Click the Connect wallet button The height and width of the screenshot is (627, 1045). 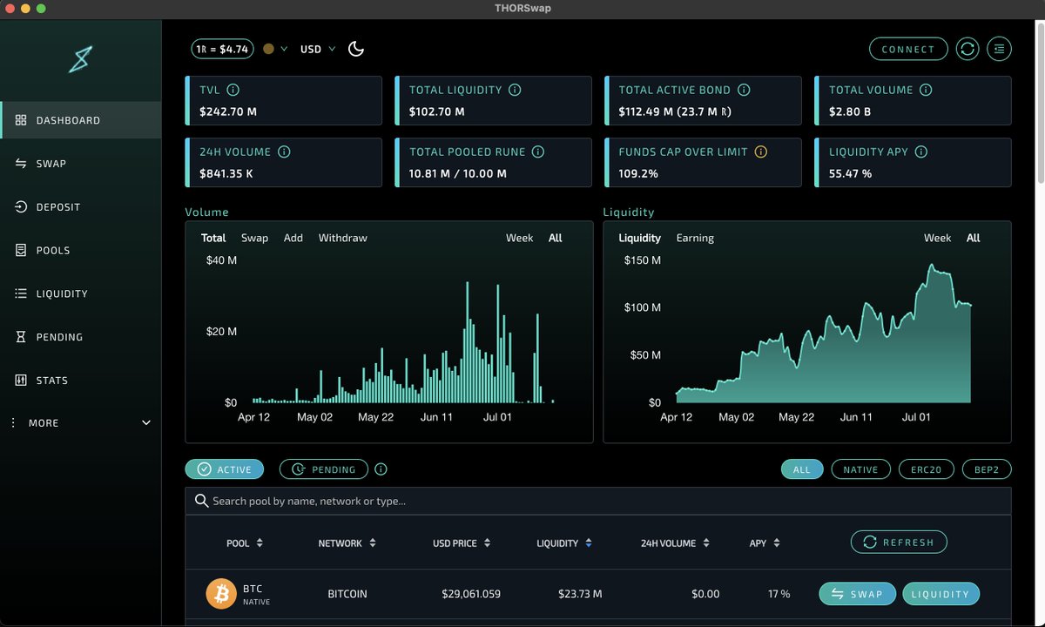[908, 49]
